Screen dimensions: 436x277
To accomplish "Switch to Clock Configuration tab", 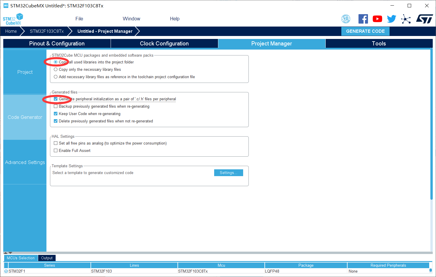I will pos(164,43).
